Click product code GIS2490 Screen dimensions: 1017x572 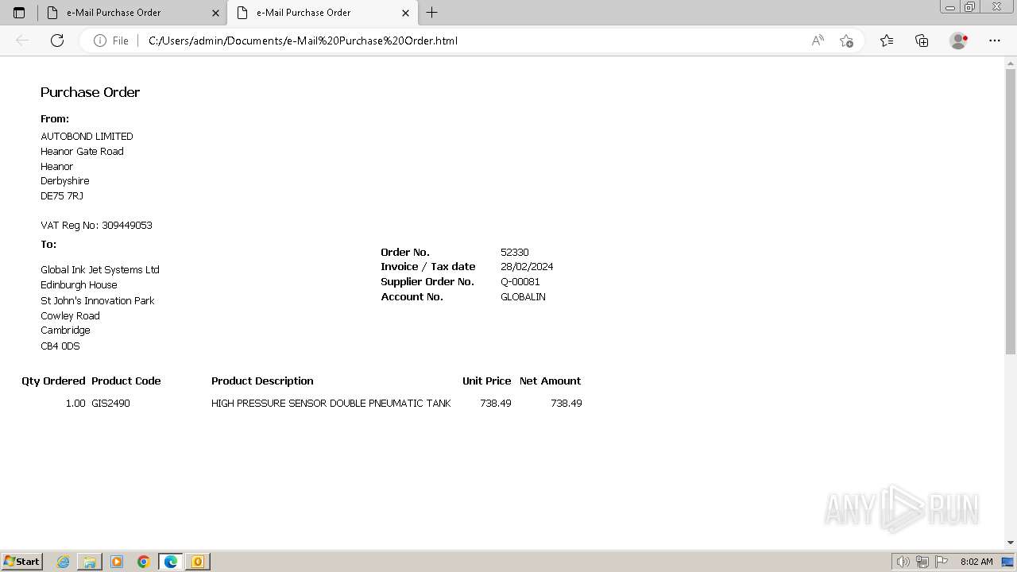tap(110, 404)
